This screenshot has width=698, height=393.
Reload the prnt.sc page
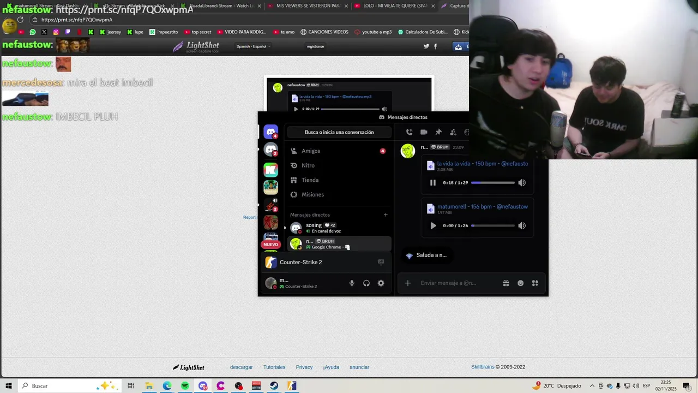[x=20, y=20]
